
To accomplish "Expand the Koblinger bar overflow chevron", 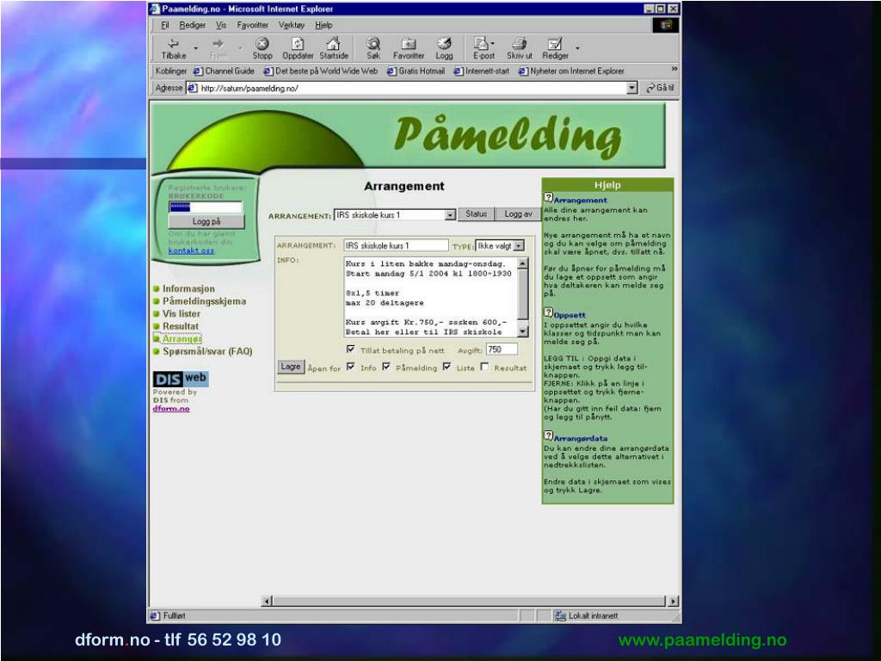I will pyautogui.click(x=675, y=69).
